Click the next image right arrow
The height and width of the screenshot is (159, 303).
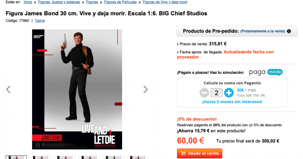coord(145,89)
